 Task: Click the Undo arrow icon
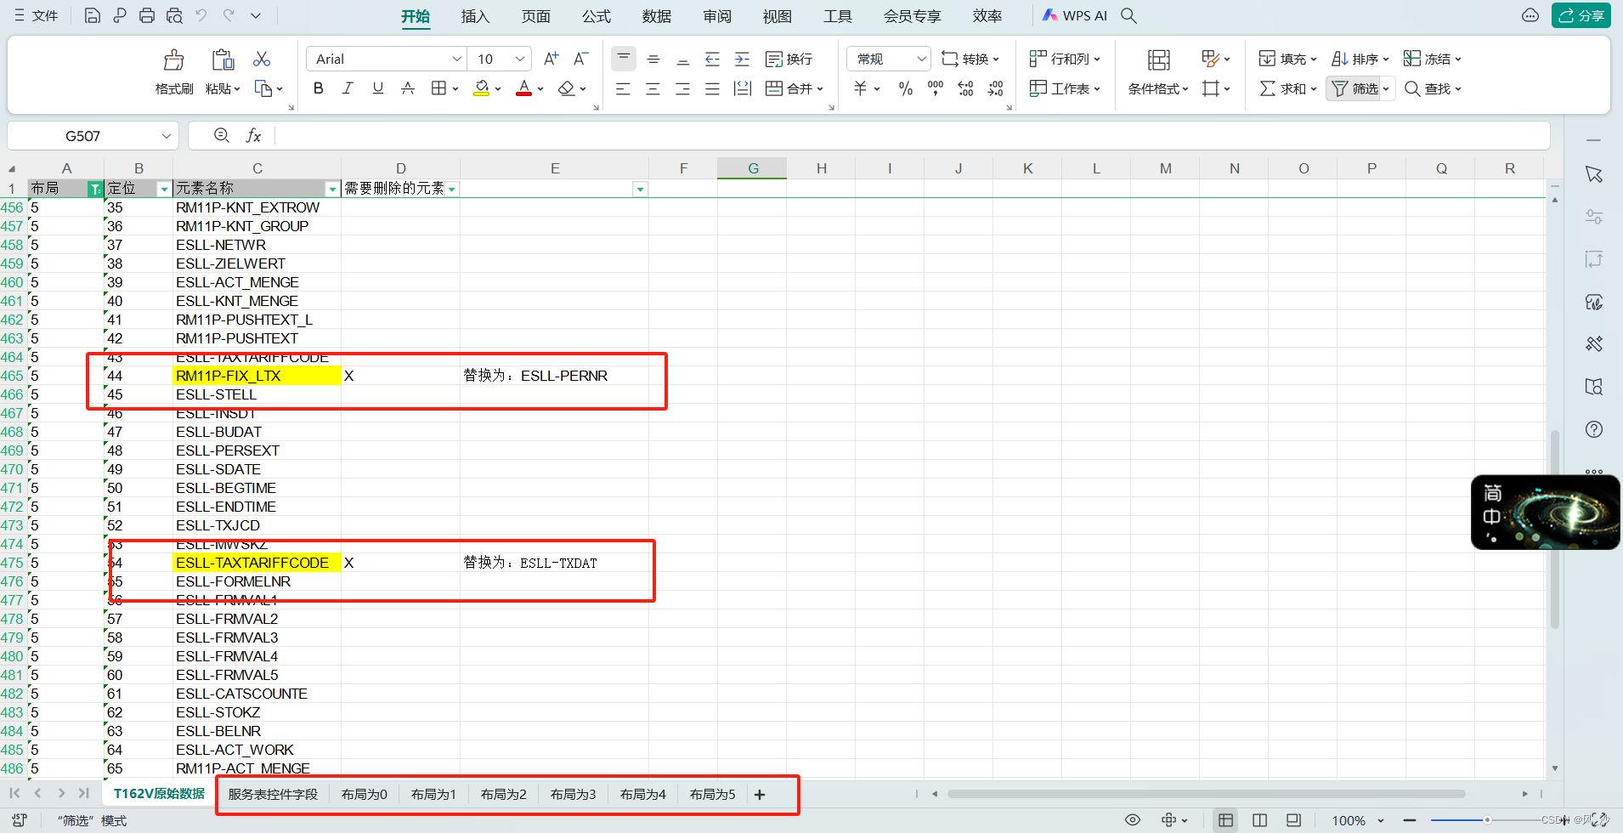click(201, 15)
